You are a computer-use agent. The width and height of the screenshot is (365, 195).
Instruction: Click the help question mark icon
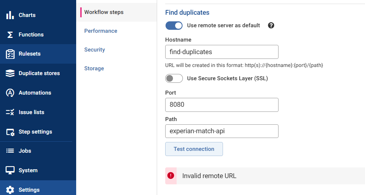tap(271, 25)
